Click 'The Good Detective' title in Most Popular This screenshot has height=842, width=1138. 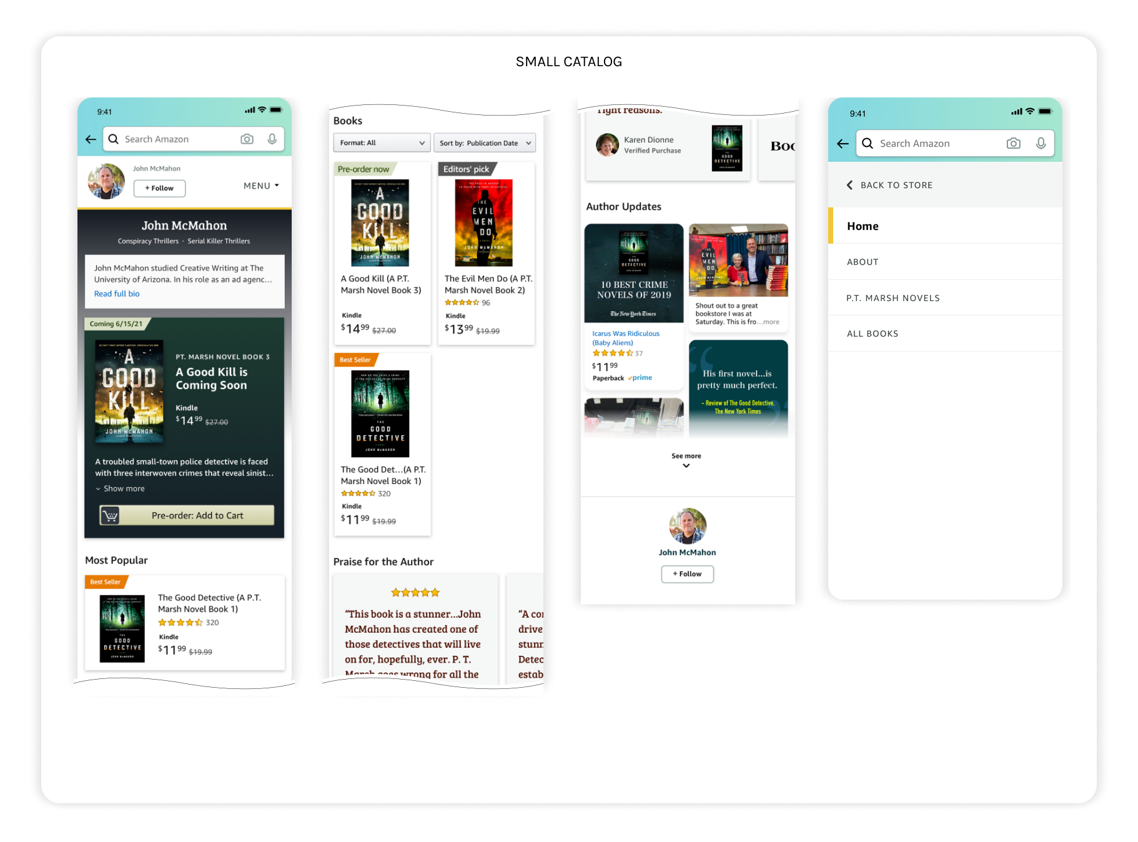(x=209, y=603)
